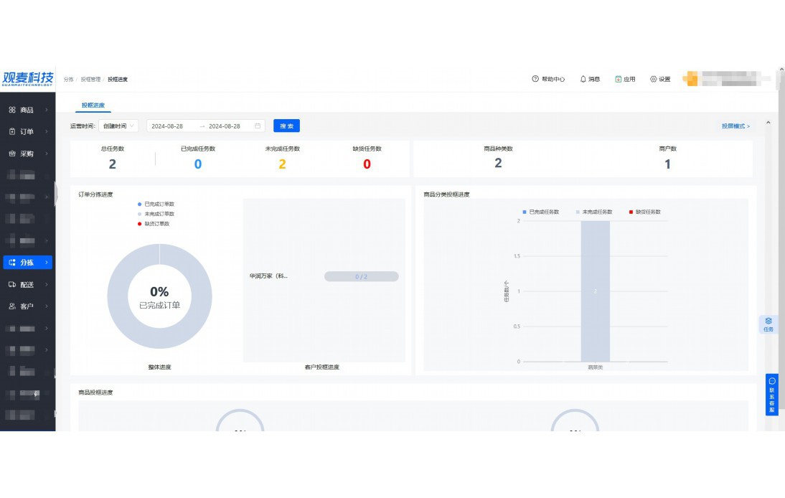Open the 投屏模式 link
The image size is (785, 498).
735,126
